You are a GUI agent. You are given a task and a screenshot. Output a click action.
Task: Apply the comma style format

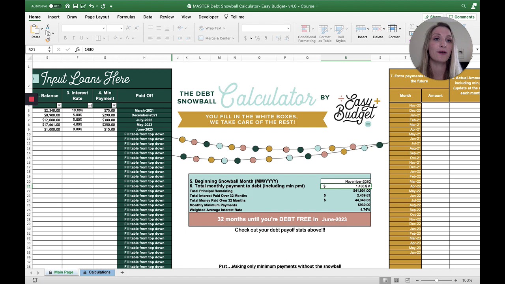pos(266,38)
